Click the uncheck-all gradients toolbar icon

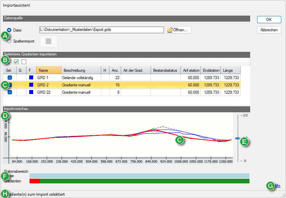(24, 62)
